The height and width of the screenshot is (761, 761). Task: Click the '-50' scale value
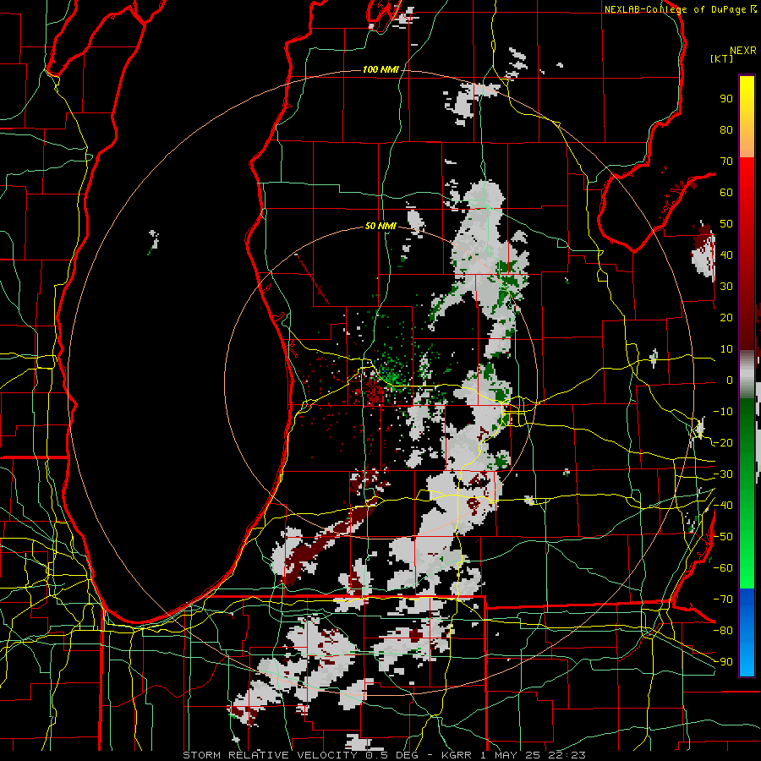pos(723,537)
